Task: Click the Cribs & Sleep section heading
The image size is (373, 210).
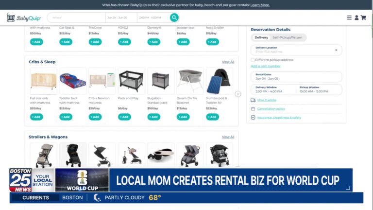Action: [x=42, y=62]
